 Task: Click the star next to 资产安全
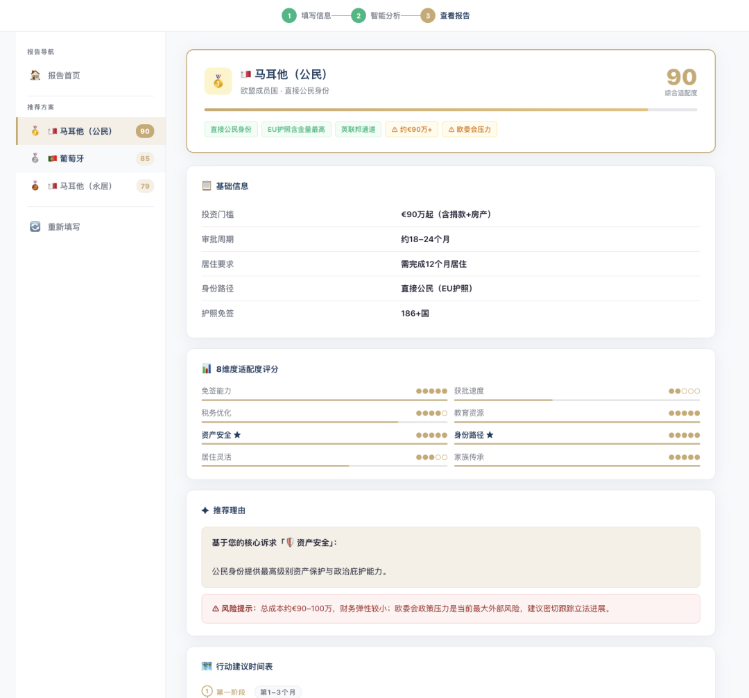coord(237,435)
